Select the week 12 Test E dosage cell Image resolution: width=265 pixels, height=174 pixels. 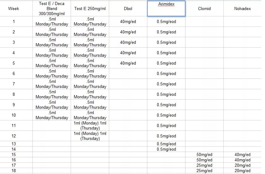(90, 136)
